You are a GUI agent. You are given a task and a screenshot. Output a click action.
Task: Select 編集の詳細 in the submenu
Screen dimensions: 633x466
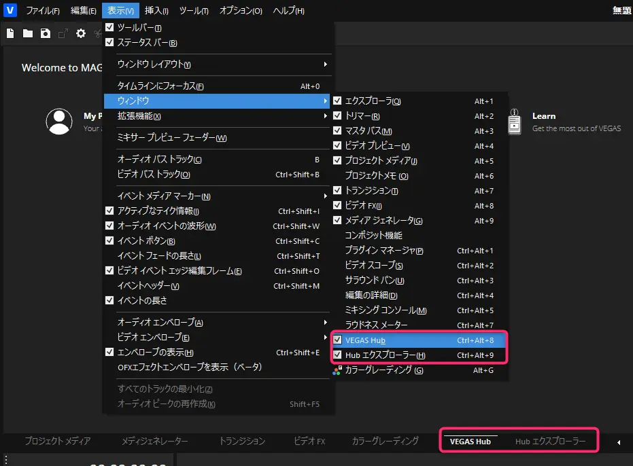pos(419,295)
